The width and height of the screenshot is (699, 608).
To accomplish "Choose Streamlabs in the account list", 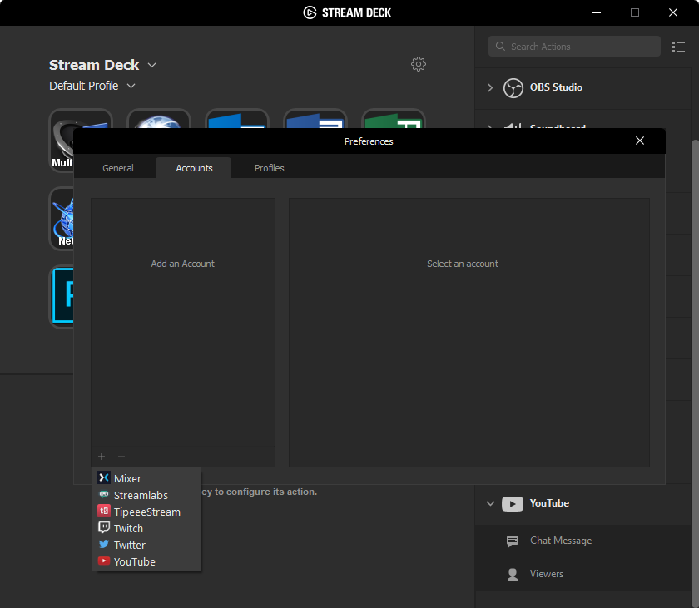I will tap(140, 495).
